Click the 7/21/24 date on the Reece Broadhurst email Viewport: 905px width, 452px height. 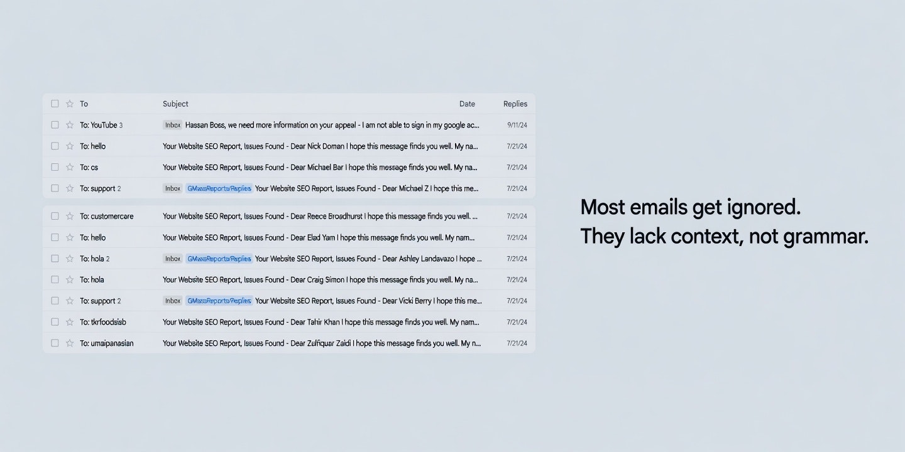(517, 216)
